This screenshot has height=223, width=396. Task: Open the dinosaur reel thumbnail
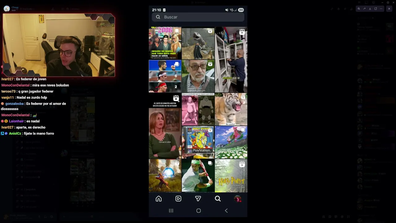point(198,43)
